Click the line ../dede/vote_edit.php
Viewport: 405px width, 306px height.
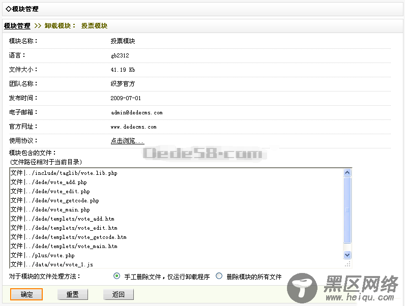coord(50,191)
